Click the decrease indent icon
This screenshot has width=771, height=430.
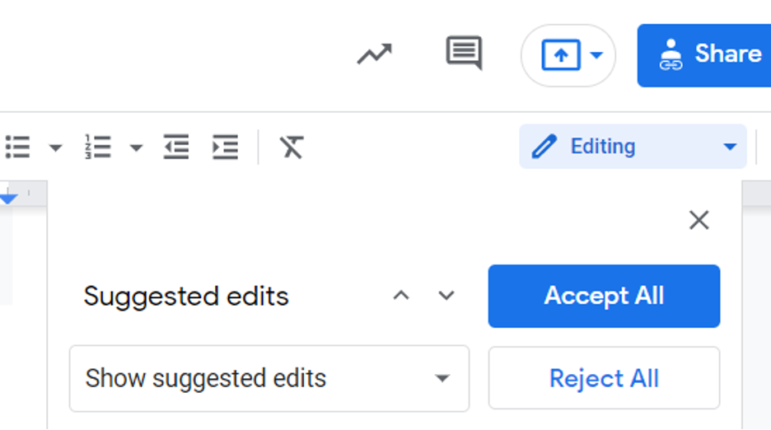(x=176, y=147)
